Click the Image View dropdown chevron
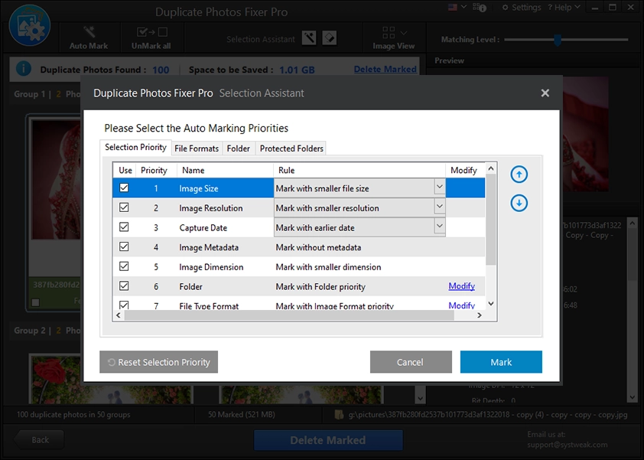Screen dimensions: 644x460 pos(404,32)
